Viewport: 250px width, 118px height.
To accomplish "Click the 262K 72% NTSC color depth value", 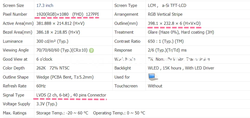I will pyautogui.click(x=53, y=68).
